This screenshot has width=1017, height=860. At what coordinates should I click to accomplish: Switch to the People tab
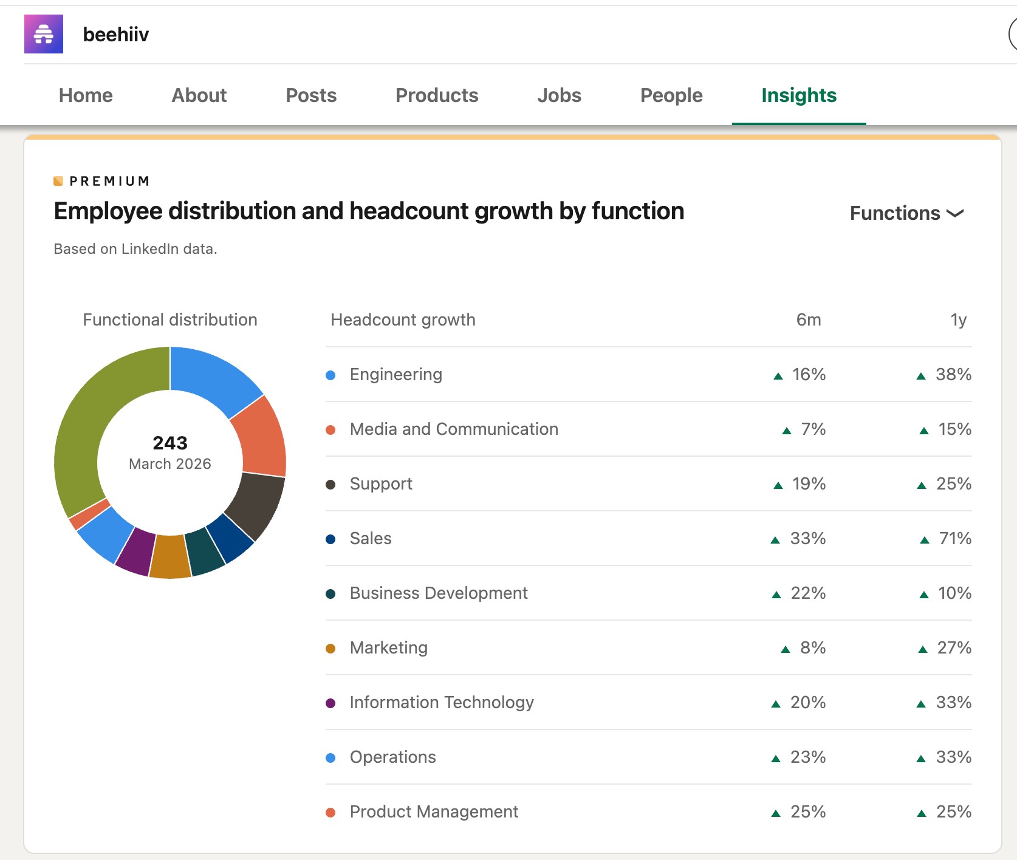point(671,95)
